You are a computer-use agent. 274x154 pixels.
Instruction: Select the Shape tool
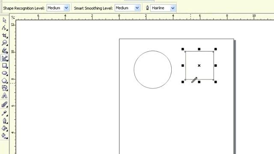4,28
